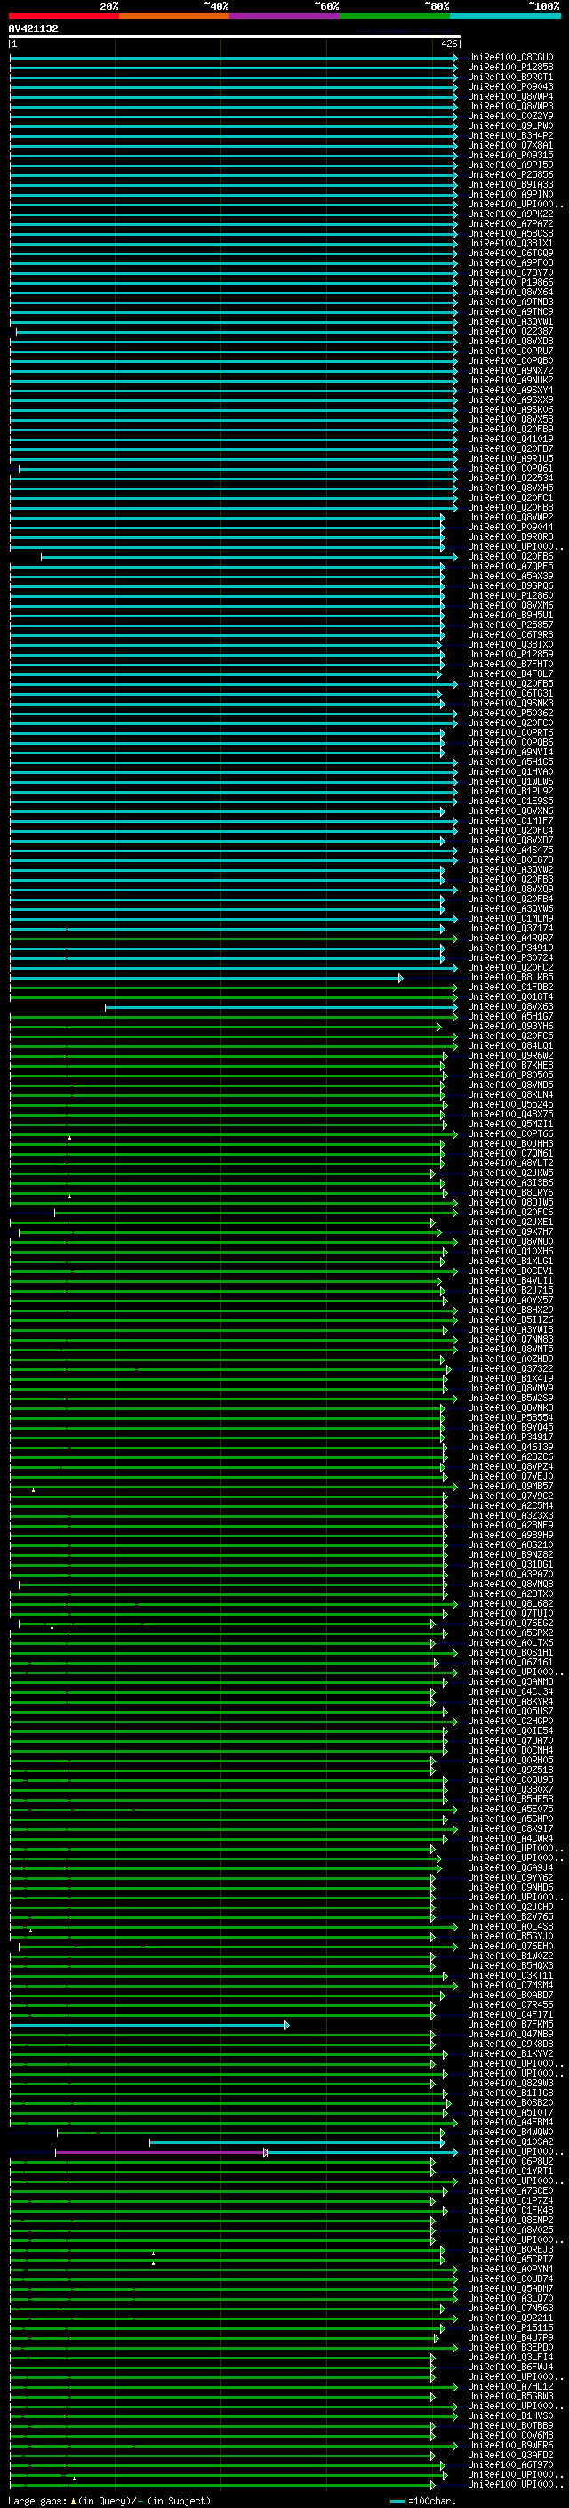The height and width of the screenshot is (2508, 569).
Task: Select UniRef100_Q2JXE1 label
Action: pos(510,1222)
